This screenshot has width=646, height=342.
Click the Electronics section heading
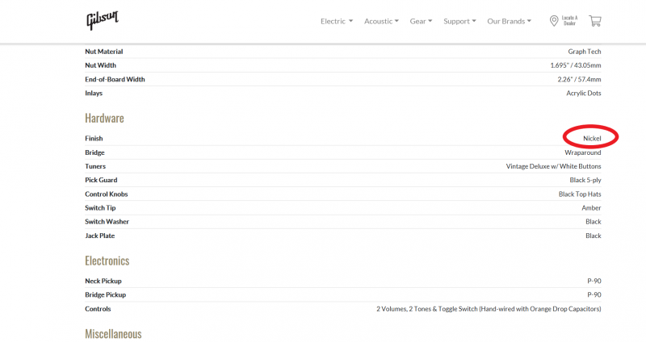[x=107, y=261]
